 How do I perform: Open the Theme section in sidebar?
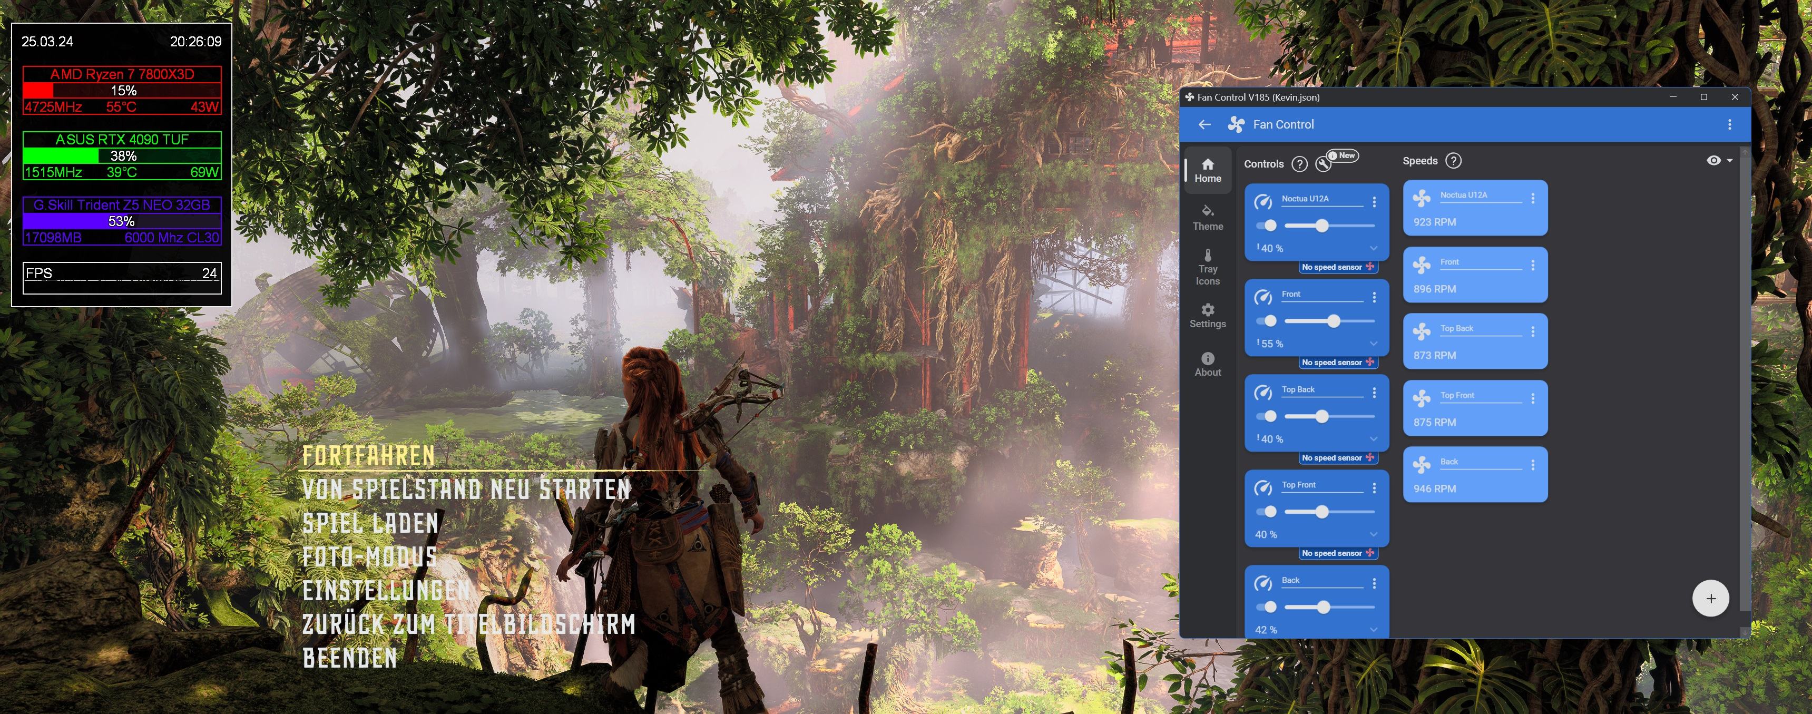(x=1208, y=218)
